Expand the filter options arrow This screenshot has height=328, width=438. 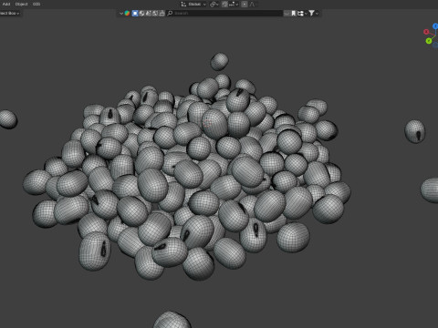click(x=317, y=14)
